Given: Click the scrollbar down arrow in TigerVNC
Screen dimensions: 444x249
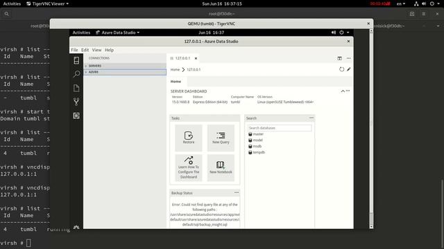Looking at the screenshot, I should [x=371, y=227].
